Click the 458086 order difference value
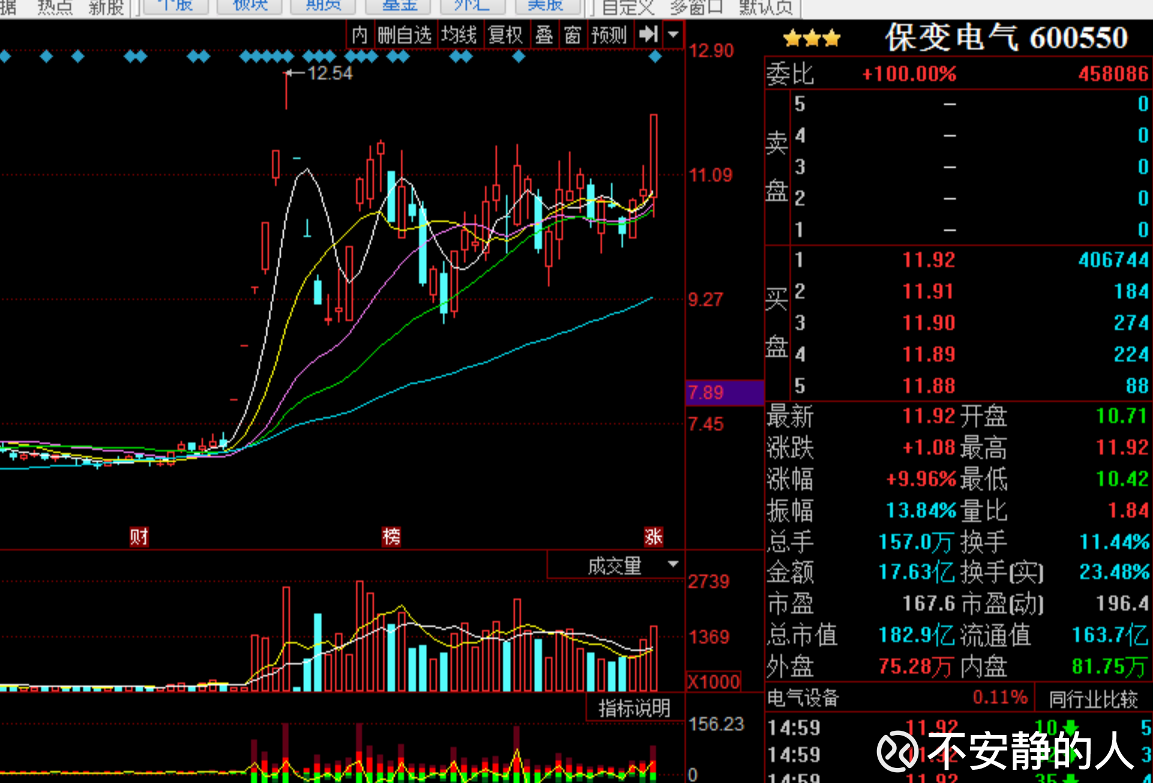This screenshot has width=1153, height=783. pyautogui.click(x=1113, y=74)
